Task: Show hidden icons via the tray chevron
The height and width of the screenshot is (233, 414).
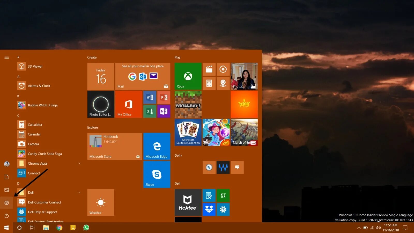Action: click(x=359, y=228)
